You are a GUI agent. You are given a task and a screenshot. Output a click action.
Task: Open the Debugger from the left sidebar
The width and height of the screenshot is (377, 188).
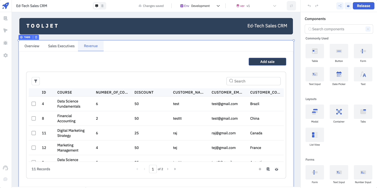tap(5, 43)
